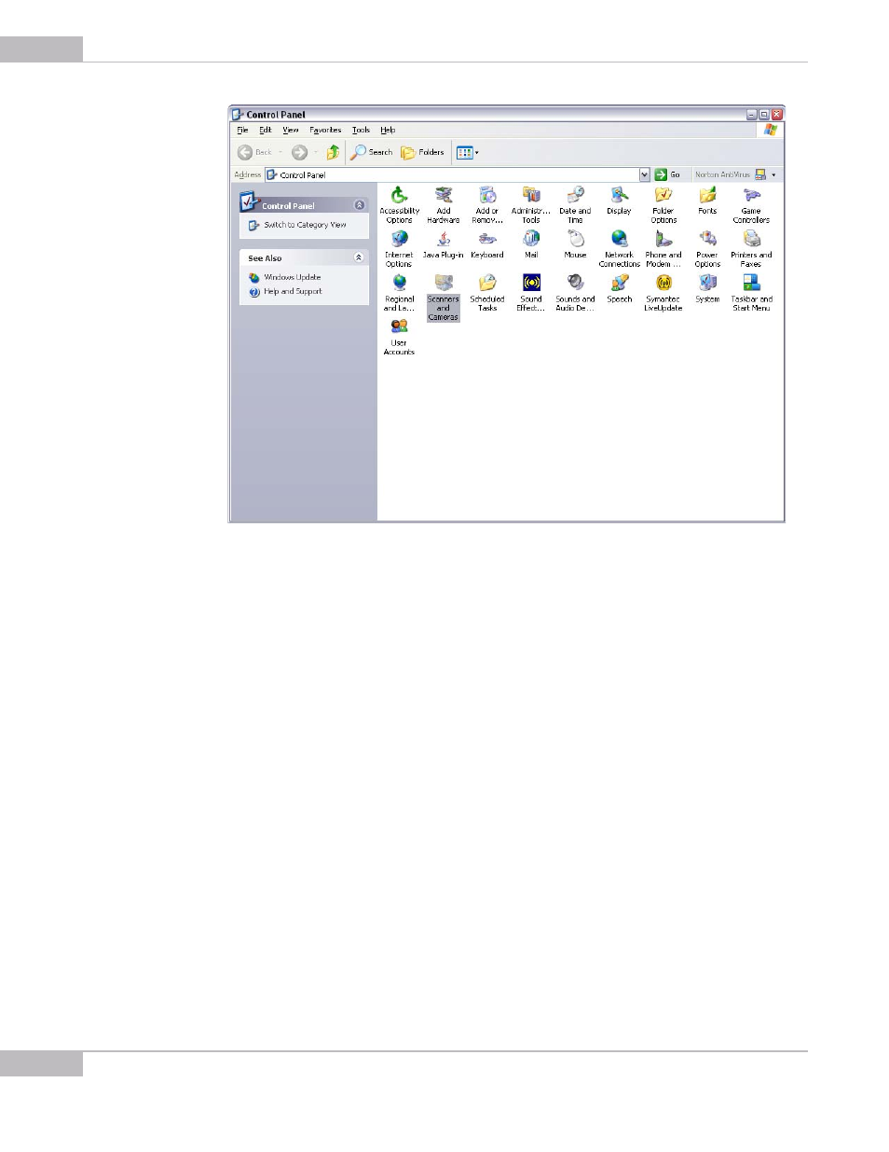The image size is (889, 1152).
Task: Open Sounds and Audio Devices
Action: pos(575,293)
